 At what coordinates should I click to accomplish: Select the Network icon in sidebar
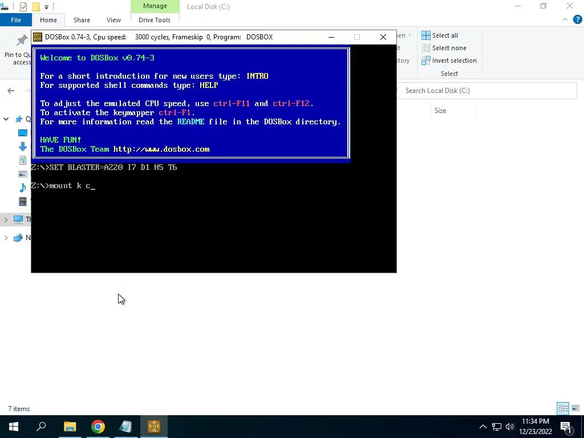pos(18,238)
